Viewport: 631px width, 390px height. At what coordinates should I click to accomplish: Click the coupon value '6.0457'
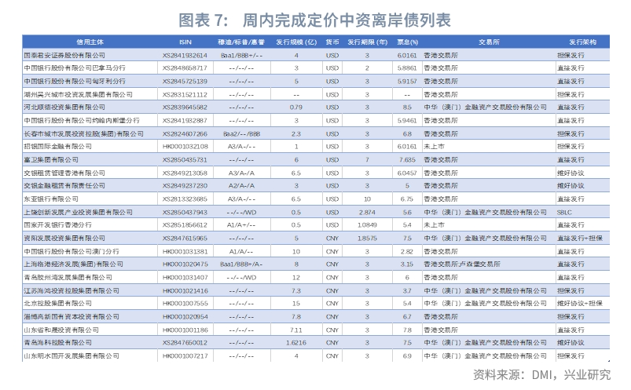coord(407,173)
